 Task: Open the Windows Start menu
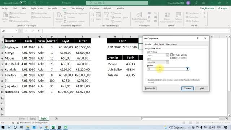3,127
